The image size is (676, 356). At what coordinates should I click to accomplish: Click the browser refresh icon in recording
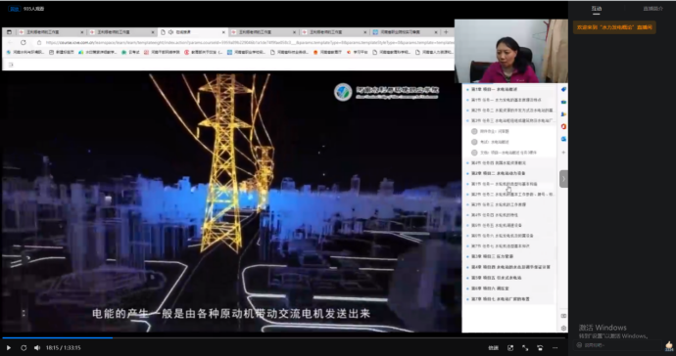point(24,43)
